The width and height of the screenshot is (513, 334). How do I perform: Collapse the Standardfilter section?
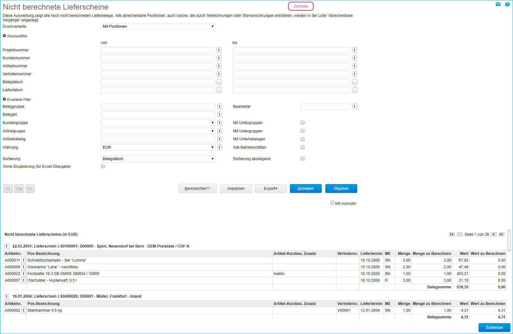click(x=4, y=36)
